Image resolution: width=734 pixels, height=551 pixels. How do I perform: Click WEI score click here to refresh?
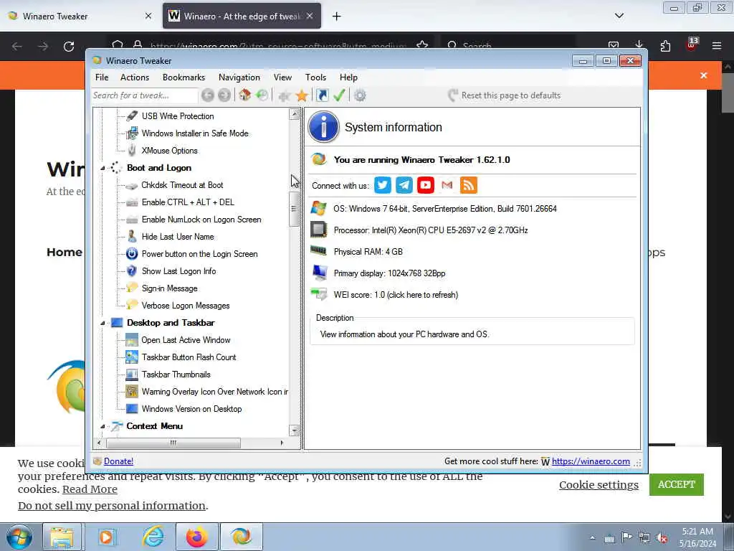396,295
